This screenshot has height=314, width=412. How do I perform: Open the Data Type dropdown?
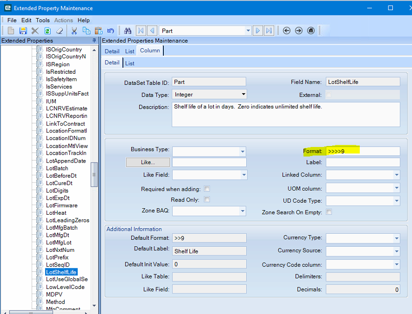coord(243,94)
